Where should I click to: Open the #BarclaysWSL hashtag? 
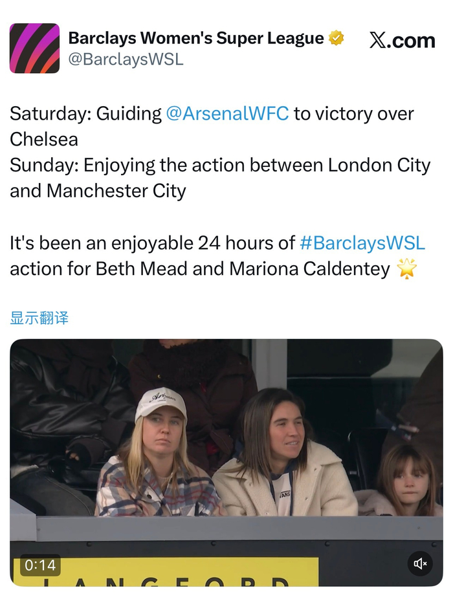pos(362,243)
